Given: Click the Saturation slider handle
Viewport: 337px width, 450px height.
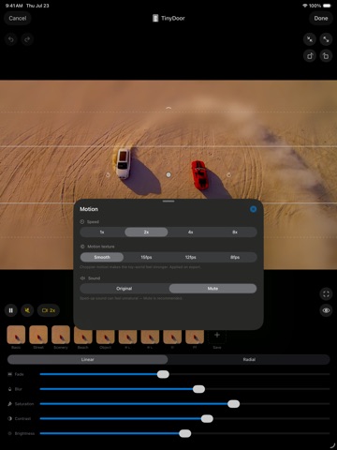Looking at the screenshot, I should pyautogui.click(x=233, y=404).
